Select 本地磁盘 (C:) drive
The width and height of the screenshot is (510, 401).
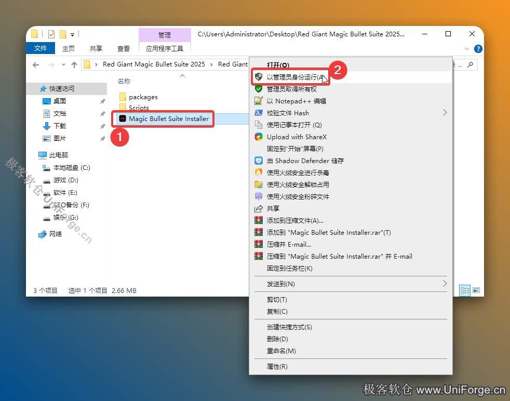(72, 167)
